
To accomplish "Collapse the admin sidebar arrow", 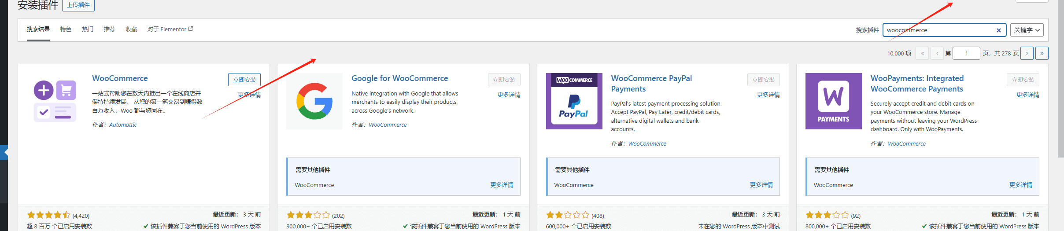I will click(x=4, y=152).
